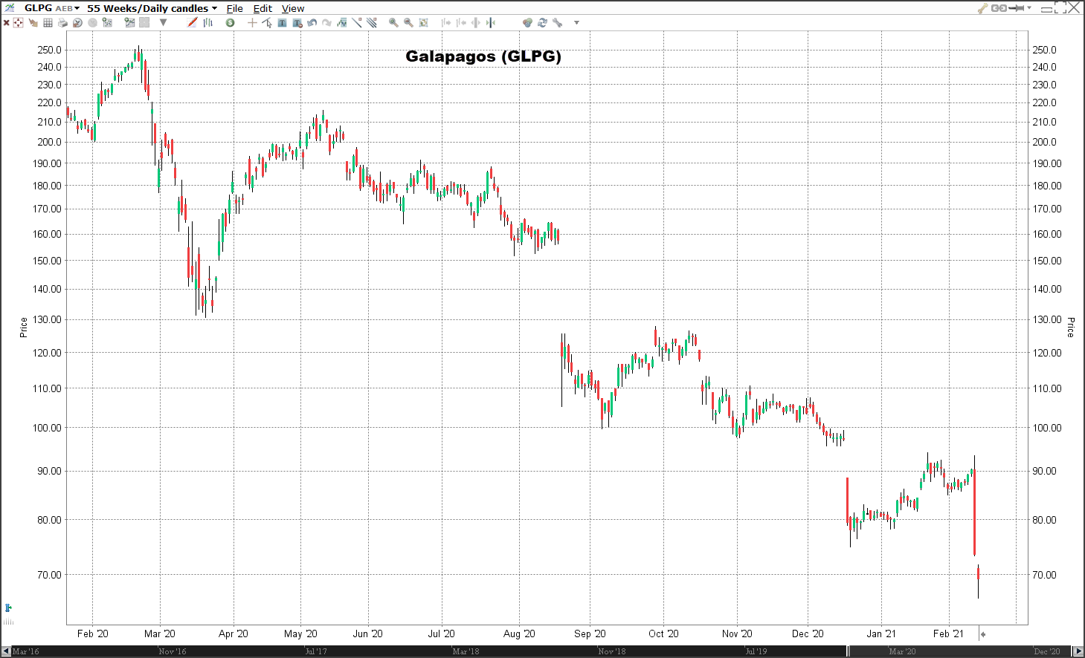Select the red pencil draw tool
The height and width of the screenshot is (658, 1085).
point(193,22)
